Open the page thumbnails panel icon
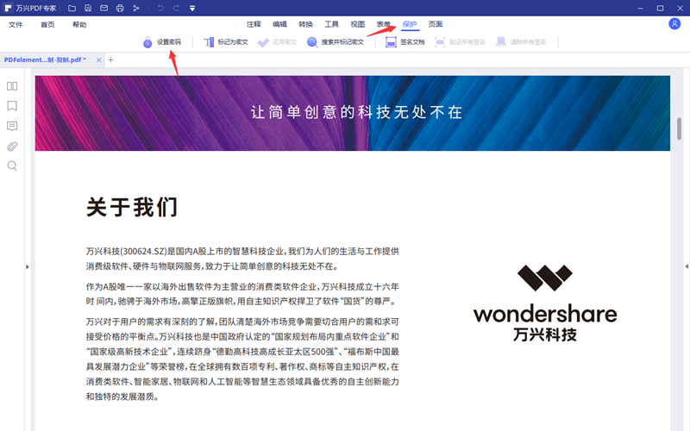This screenshot has height=431, width=690. point(12,86)
